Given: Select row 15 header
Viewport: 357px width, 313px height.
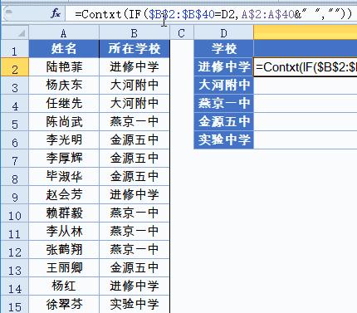Looking at the screenshot, I should (x=14, y=304).
